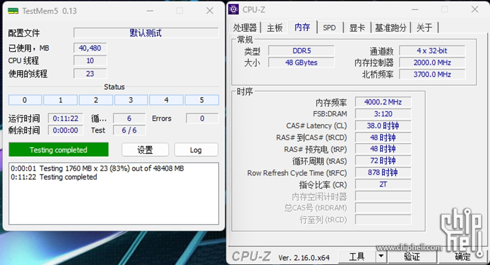The image size is (490, 265).
Task: Switch to the 处理器 tab in CPU-Z
Action: [x=245, y=28]
